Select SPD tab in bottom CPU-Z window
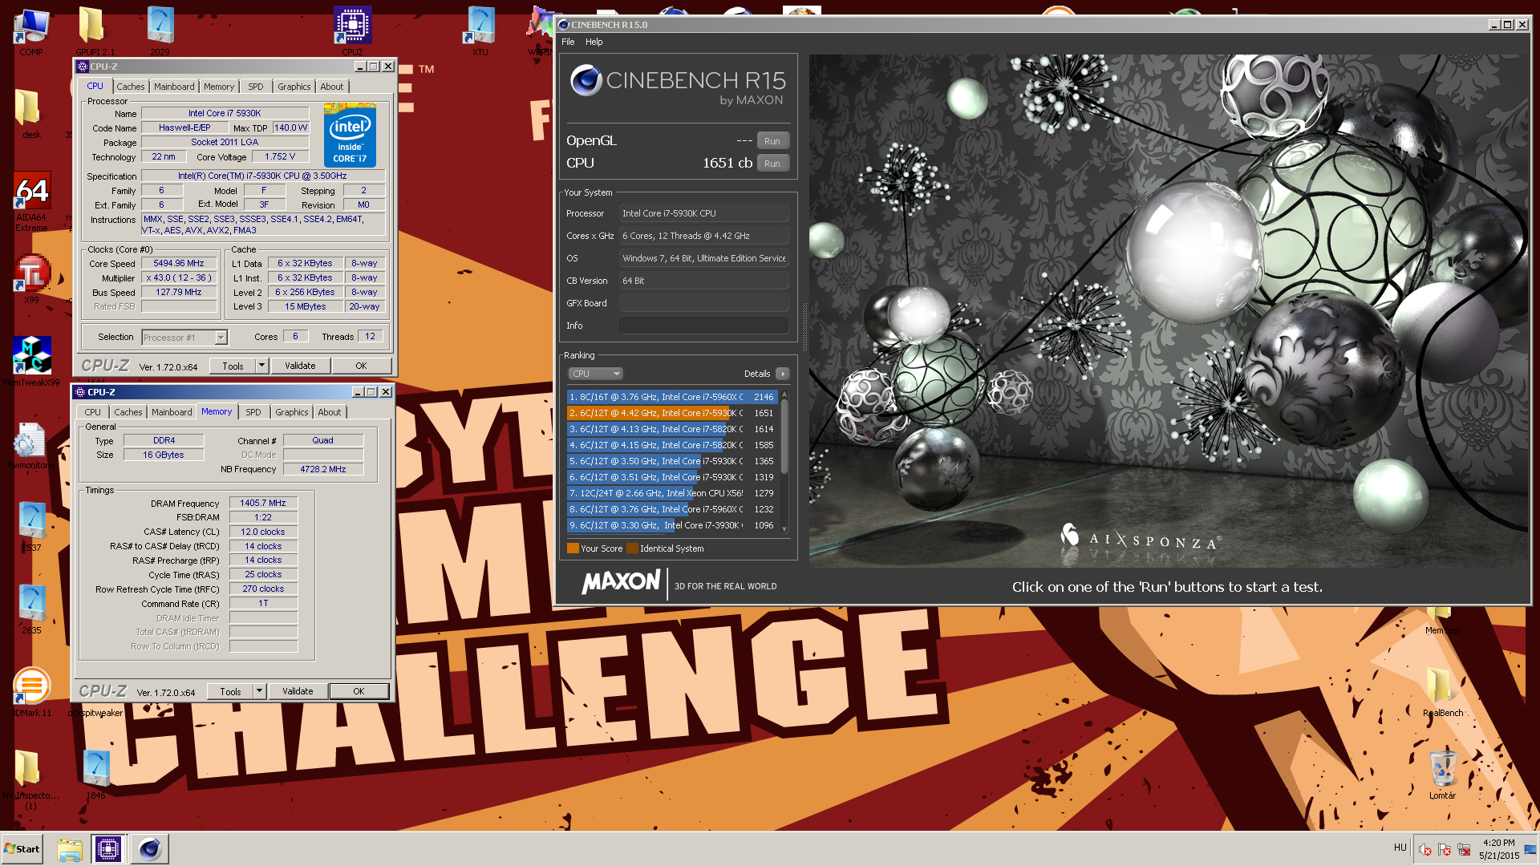 [x=253, y=412]
